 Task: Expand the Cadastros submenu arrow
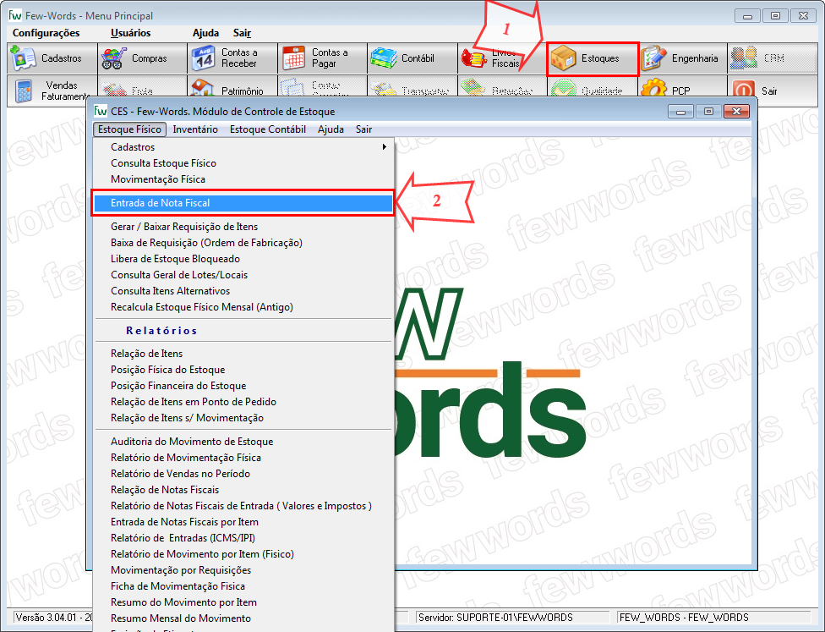pos(385,147)
